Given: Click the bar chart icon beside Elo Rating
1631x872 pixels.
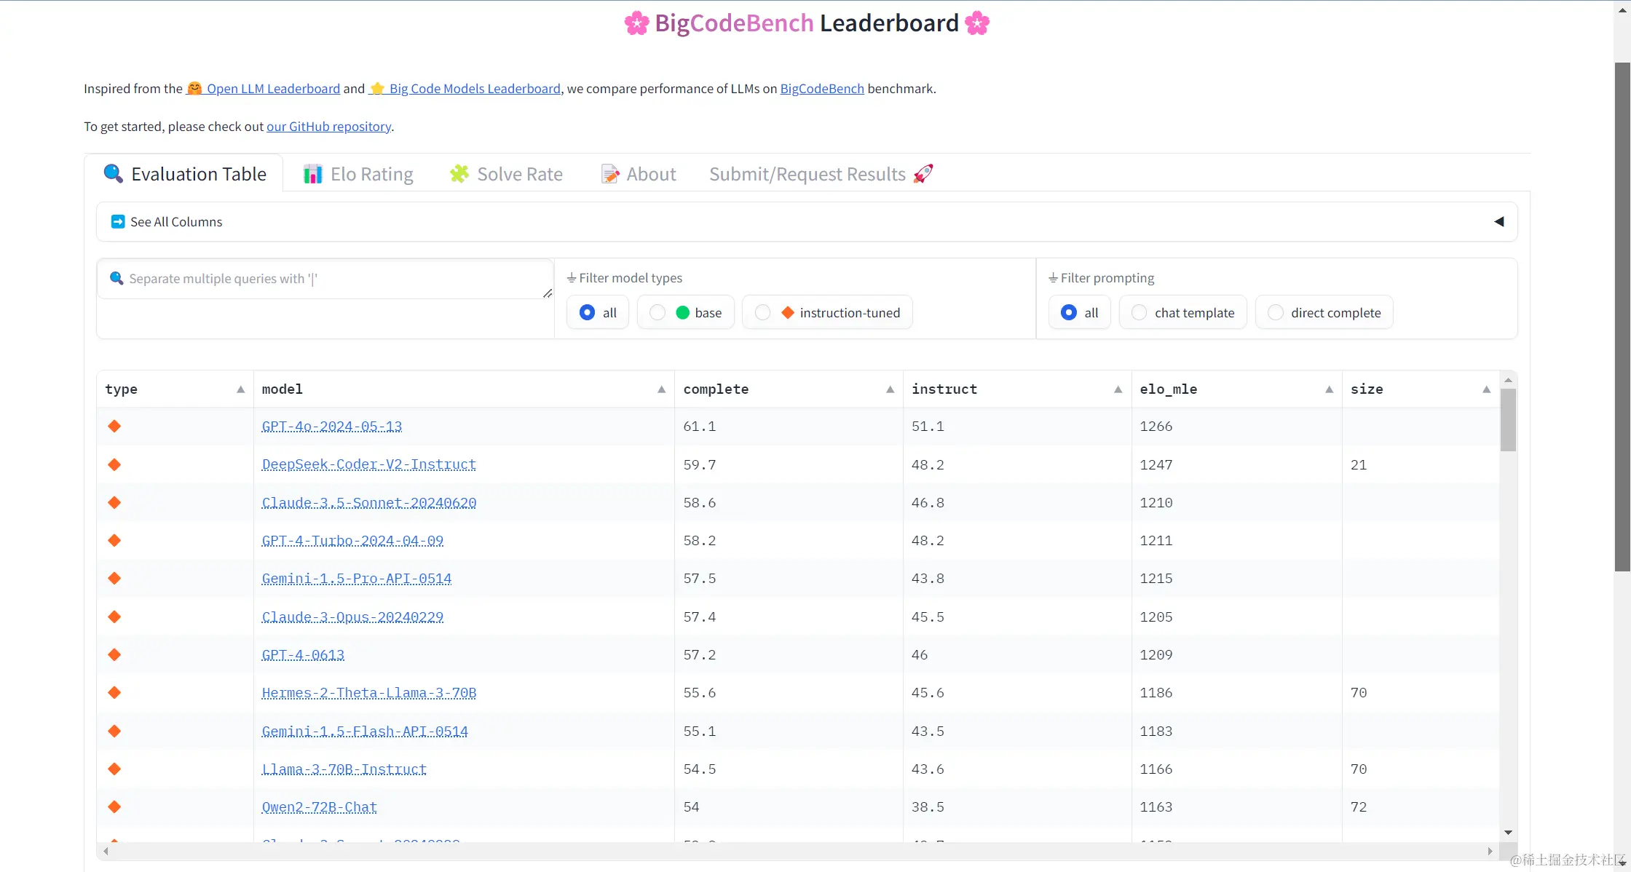Looking at the screenshot, I should click(x=313, y=174).
